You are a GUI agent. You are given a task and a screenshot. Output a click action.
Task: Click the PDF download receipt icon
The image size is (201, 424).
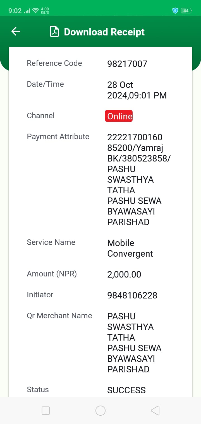point(54,32)
